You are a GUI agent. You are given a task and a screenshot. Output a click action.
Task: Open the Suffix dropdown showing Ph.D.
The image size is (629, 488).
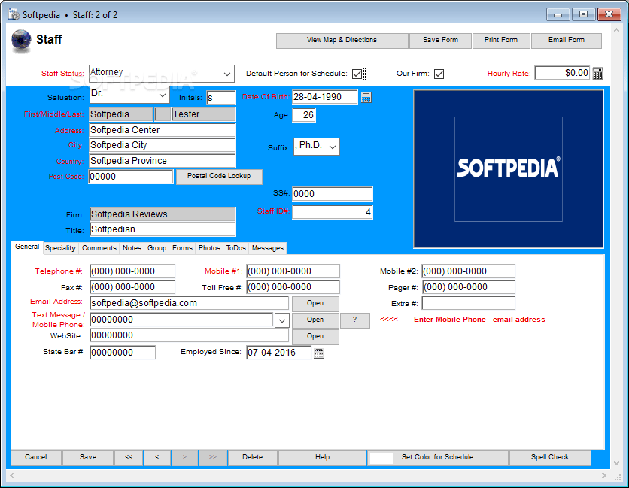(x=333, y=147)
